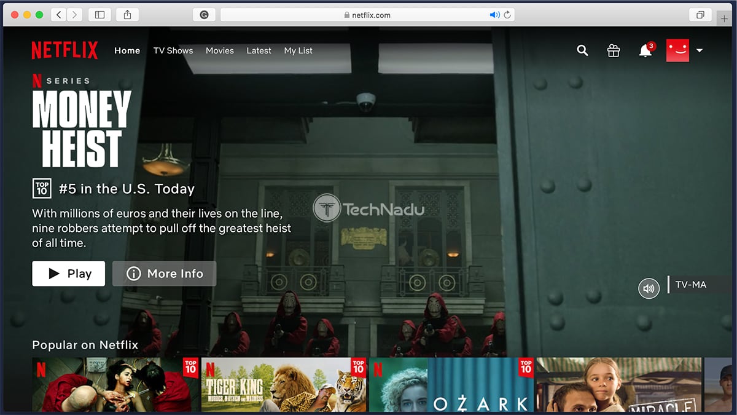Image resolution: width=737 pixels, height=415 pixels.
Task: Unmute the Money Heist trailer audio
Action: point(649,288)
